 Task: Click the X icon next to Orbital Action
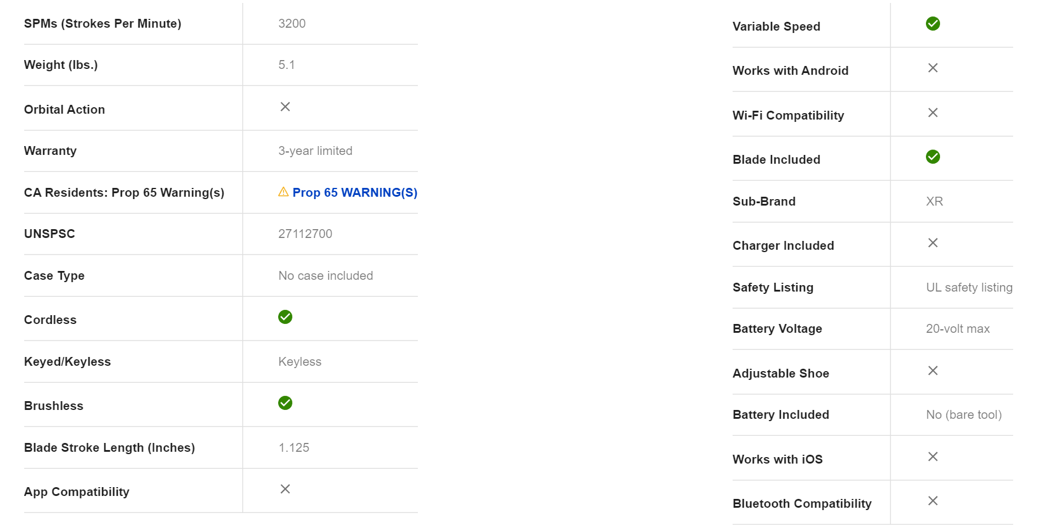click(285, 107)
